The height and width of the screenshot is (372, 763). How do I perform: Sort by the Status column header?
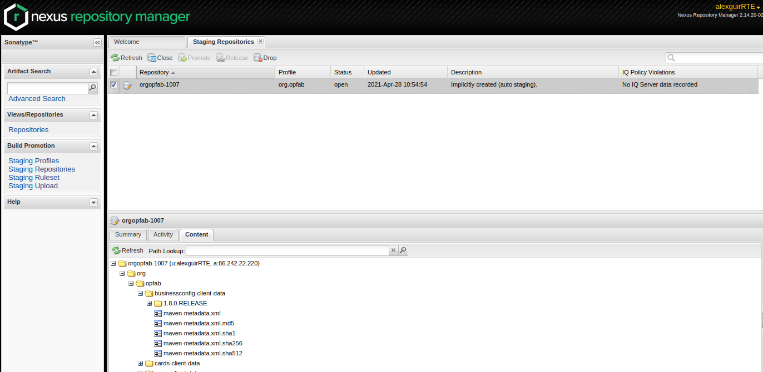(x=347, y=72)
